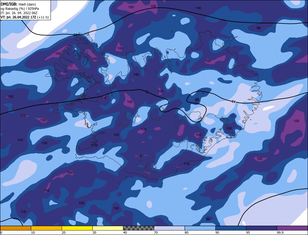Viewport: 308px width, 235px height.
Task: Click the 20–30 yellow legend swatch
Action: 77,228
